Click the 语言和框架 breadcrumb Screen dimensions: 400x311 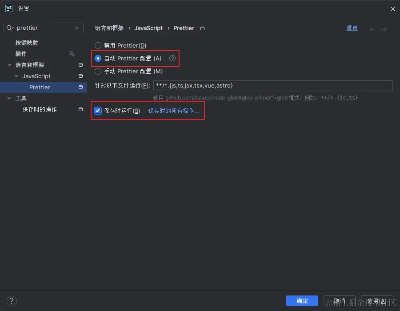coord(109,28)
